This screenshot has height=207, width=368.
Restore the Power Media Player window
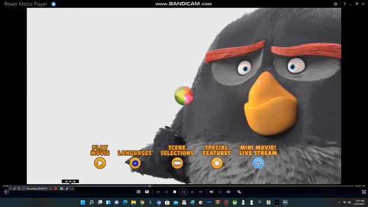[x=356, y=4]
